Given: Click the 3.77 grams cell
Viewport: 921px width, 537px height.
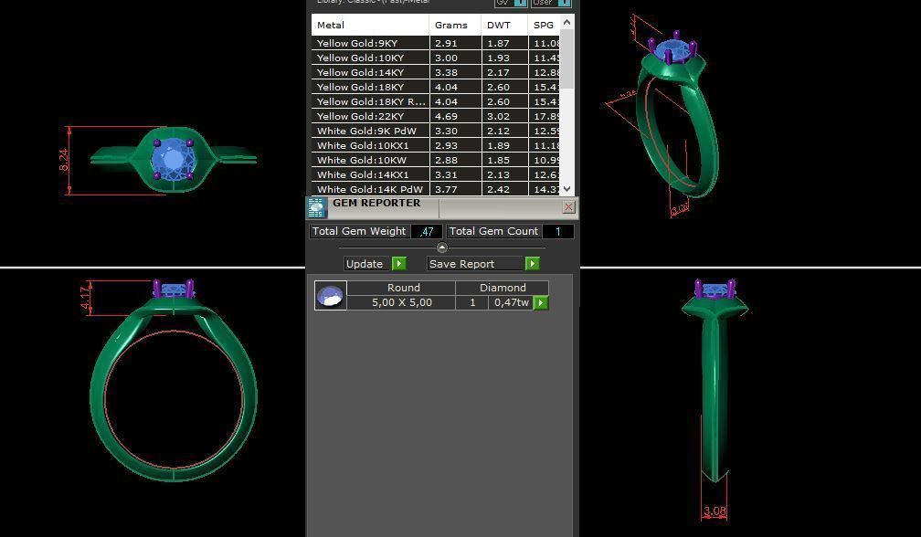Looking at the screenshot, I should click(x=455, y=189).
